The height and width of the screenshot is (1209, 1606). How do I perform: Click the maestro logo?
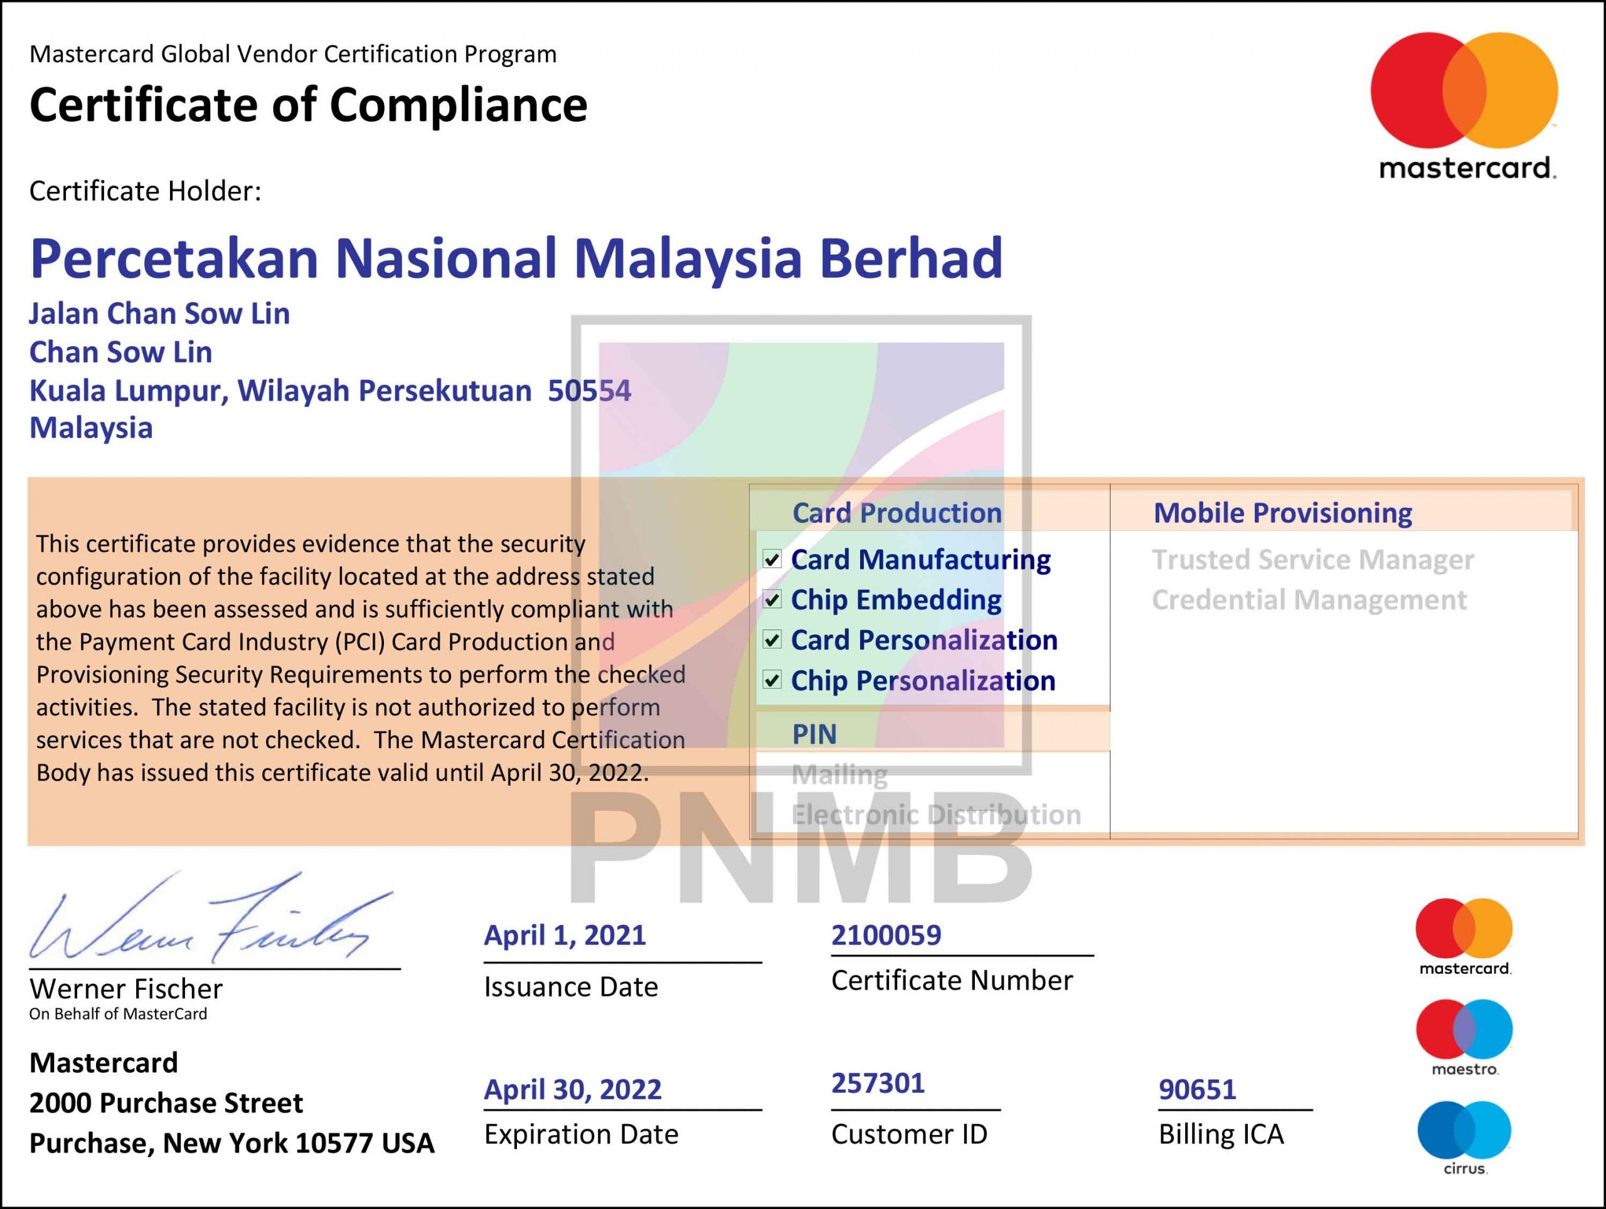pos(1464,1037)
